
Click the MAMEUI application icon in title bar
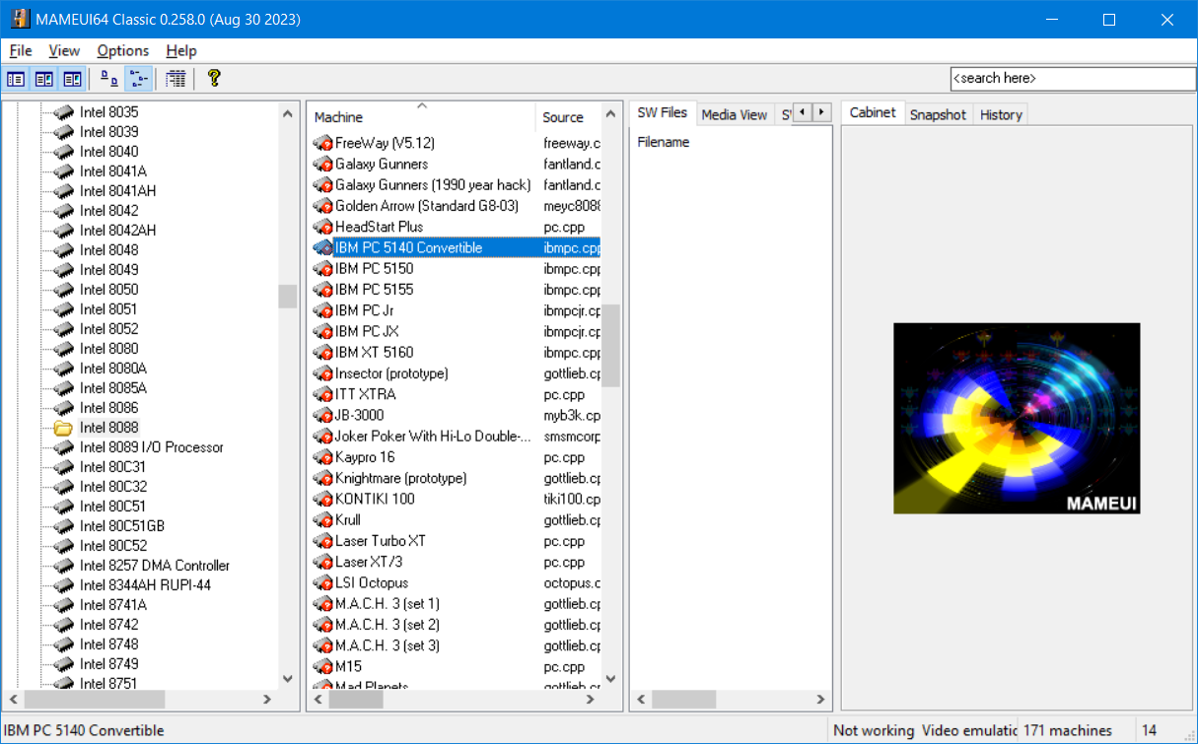(20, 20)
